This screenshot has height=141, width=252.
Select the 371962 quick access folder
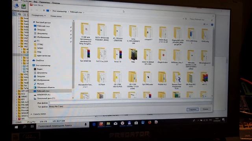coord(39,44)
